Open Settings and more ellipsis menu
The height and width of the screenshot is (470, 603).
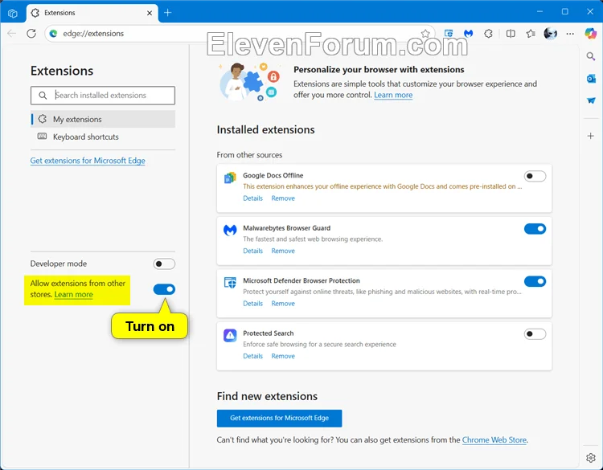[x=570, y=34]
